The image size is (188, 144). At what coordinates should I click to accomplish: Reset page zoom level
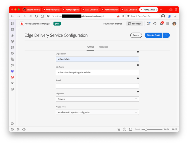[x=137, y=129]
